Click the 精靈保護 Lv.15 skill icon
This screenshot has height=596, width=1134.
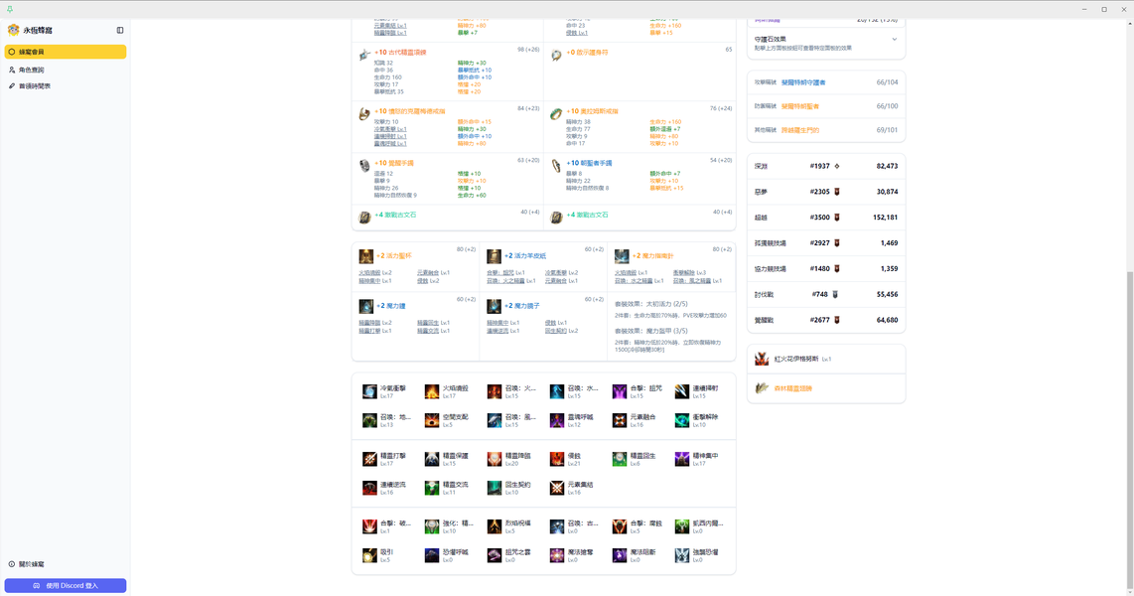coord(432,459)
